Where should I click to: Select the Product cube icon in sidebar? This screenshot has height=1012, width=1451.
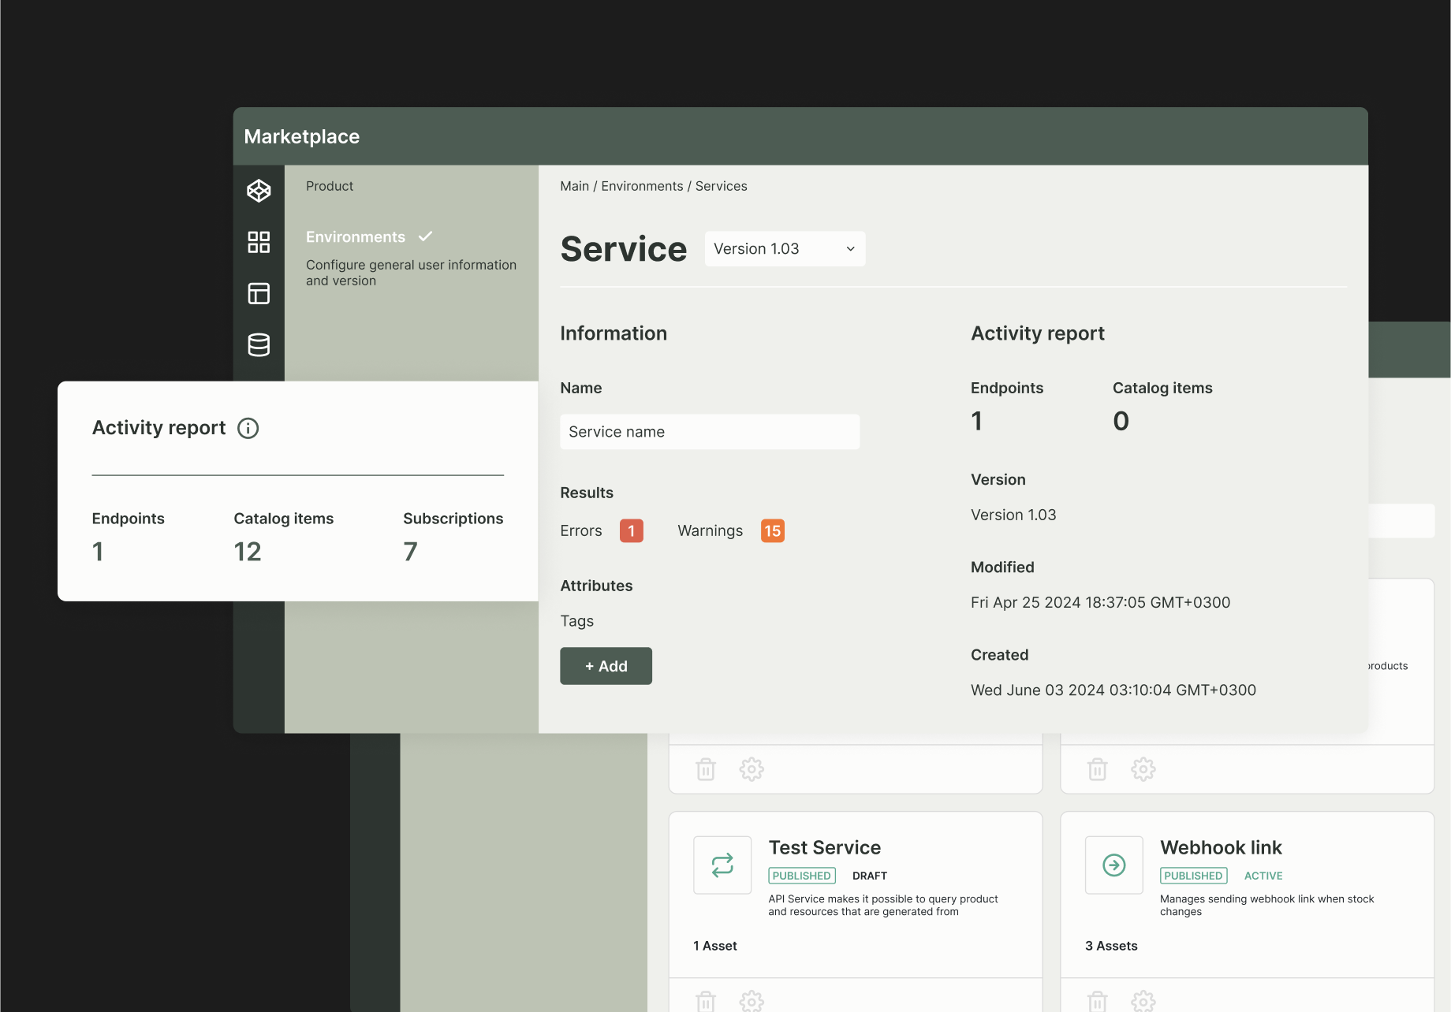pyautogui.click(x=258, y=190)
